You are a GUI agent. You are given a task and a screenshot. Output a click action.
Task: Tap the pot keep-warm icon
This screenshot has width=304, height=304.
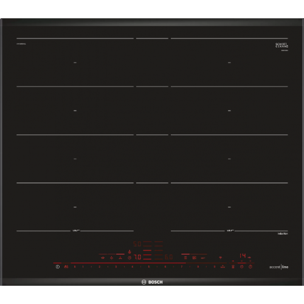(103, 258)
